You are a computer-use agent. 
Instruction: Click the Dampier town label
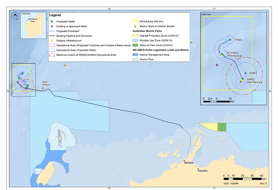190,163
